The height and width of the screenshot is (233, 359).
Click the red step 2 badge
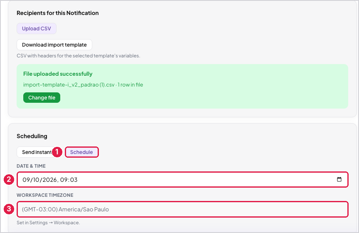(9, 179)
